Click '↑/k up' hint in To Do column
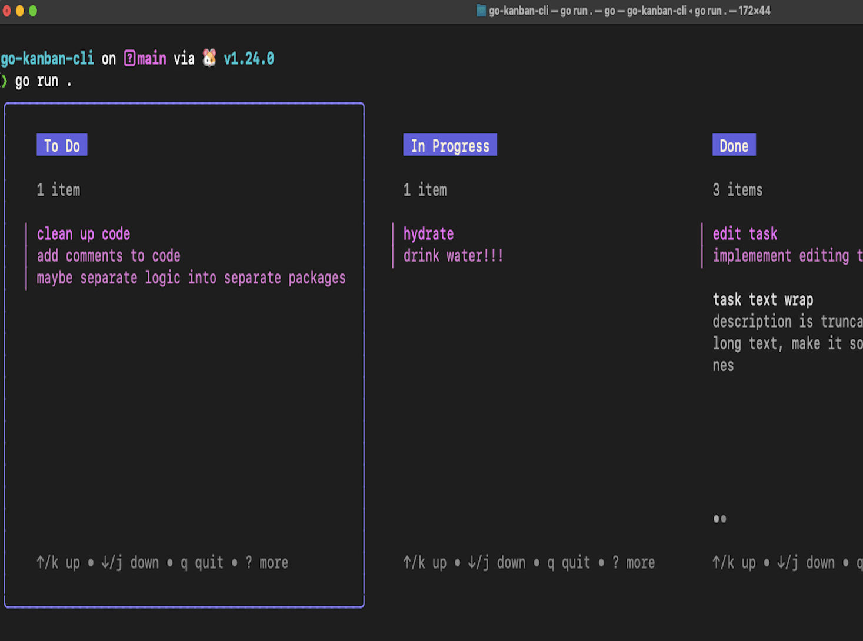Screen dimensions: 863x641 tap(58, 563)
